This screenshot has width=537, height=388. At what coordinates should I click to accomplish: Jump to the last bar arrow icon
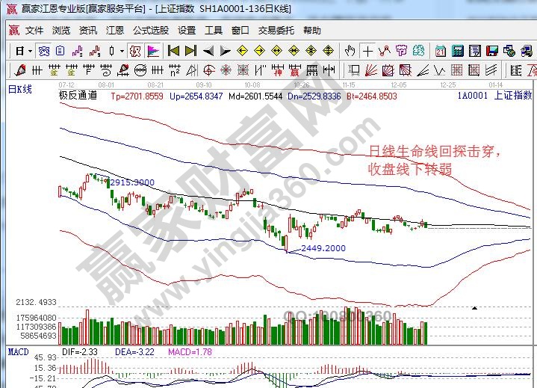(x=190, y=51)
